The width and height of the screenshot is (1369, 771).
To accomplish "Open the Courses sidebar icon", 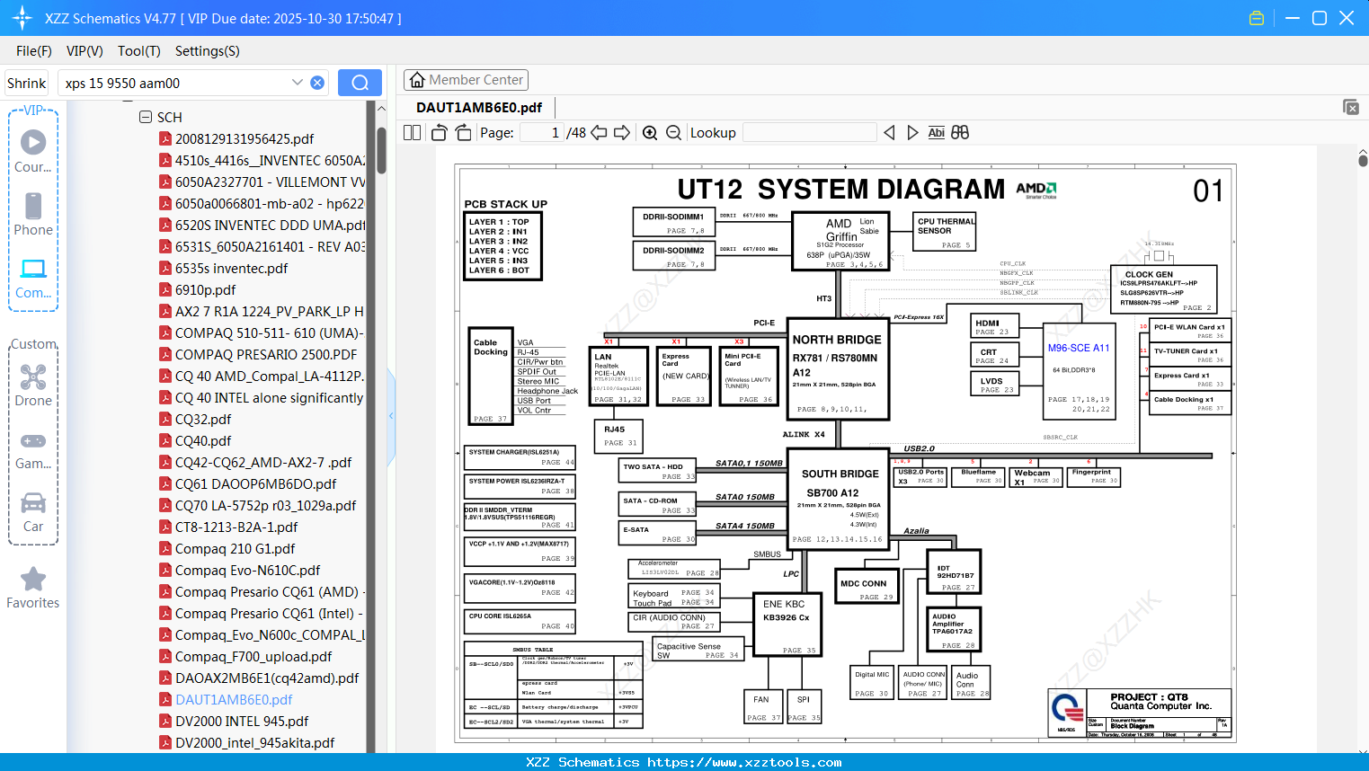I will click(x=33, y=151).
